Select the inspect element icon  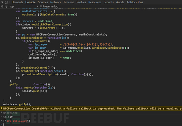click(2, 2)
